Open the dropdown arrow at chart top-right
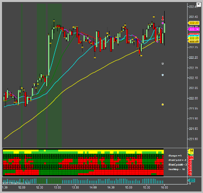 click(x=199, y=4)
